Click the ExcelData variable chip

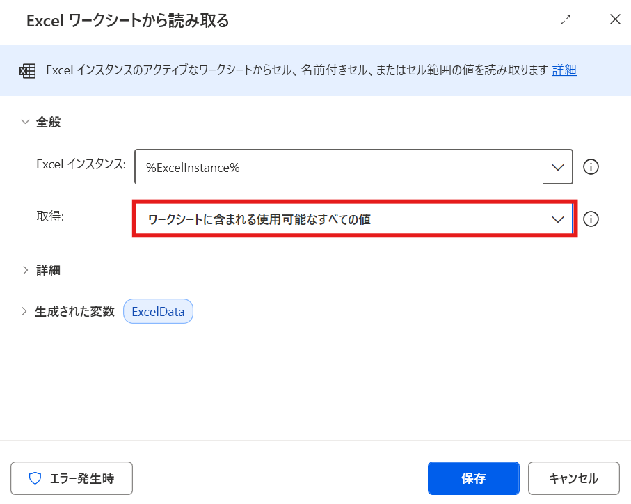click(158, 311)
